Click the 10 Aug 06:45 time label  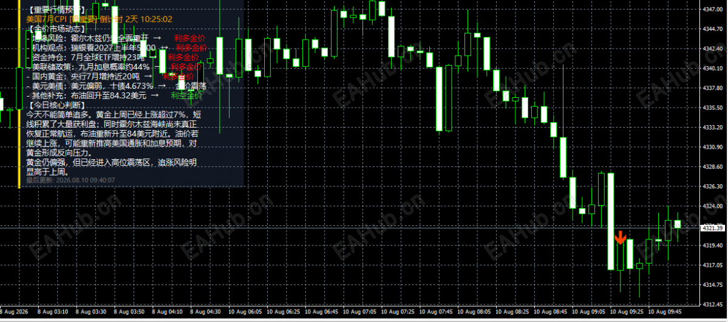click(321, 311)
